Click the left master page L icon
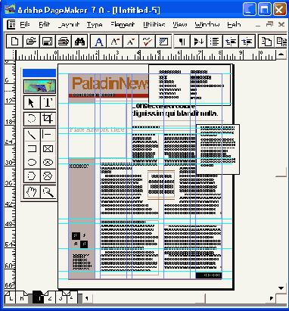Screen dimensions: 289x311 10,299
